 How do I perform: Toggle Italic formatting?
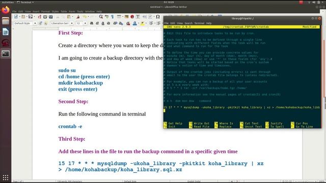(97, 23)
